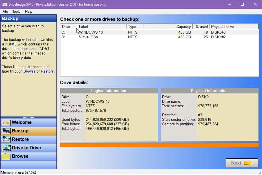Click the NTFS type cell for D:
Viewport: 262px width, 175px height.
[x=133, y=37]
